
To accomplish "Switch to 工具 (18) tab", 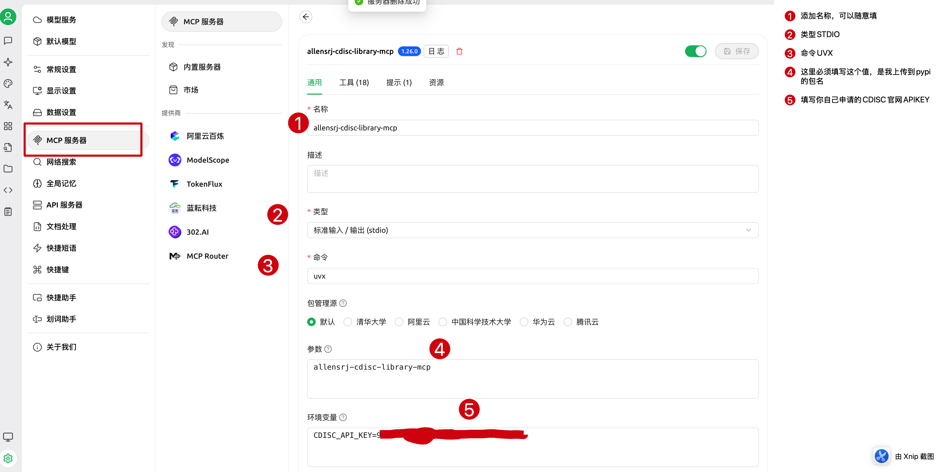I will [x=354, y=83].
